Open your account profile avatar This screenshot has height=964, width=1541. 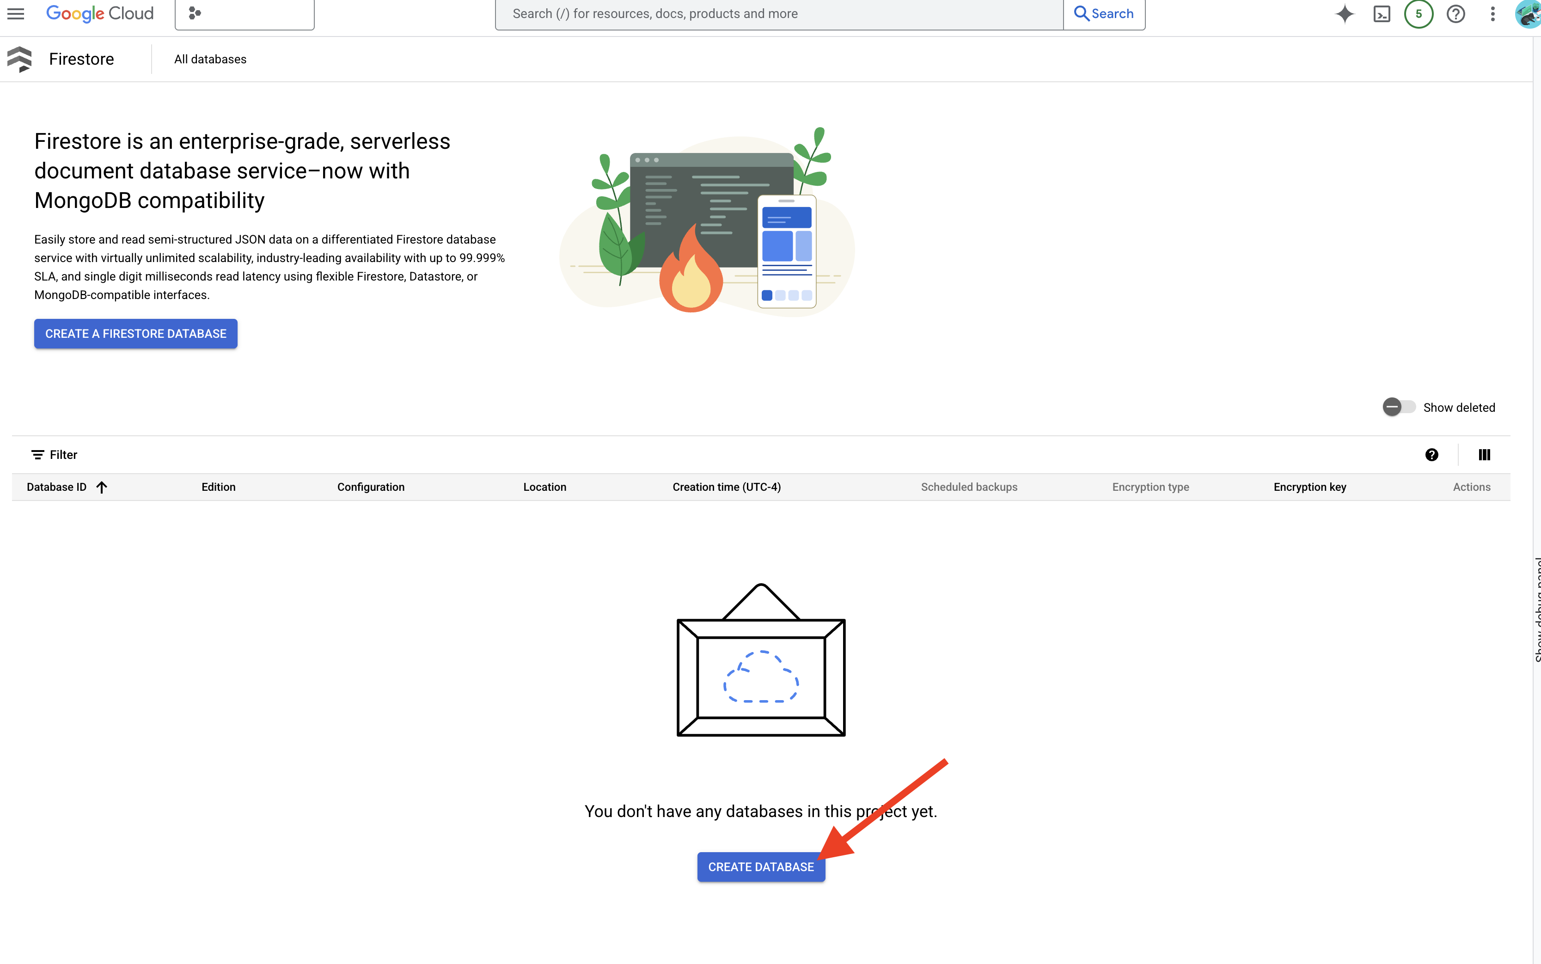point(1528,13)
